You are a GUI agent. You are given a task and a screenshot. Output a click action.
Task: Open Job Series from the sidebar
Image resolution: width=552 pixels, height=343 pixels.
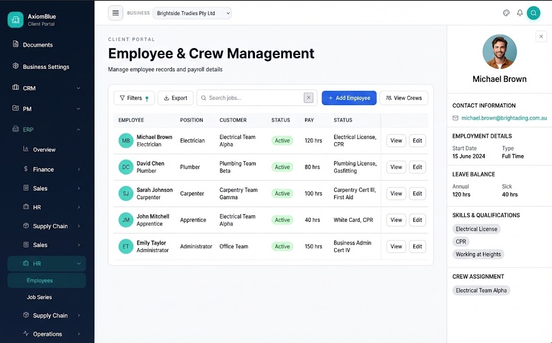coord(39,297)
